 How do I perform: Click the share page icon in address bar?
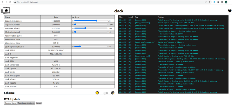coord(206,2)
